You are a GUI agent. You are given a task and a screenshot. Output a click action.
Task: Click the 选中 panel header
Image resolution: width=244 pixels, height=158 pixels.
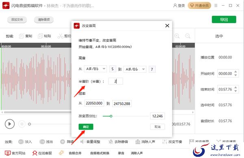(x=219, y=36)
